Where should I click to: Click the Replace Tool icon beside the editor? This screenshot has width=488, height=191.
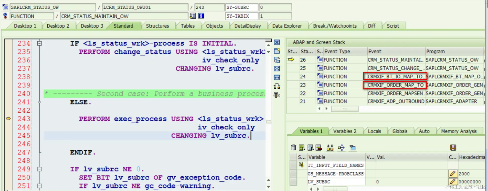[277, 60]
